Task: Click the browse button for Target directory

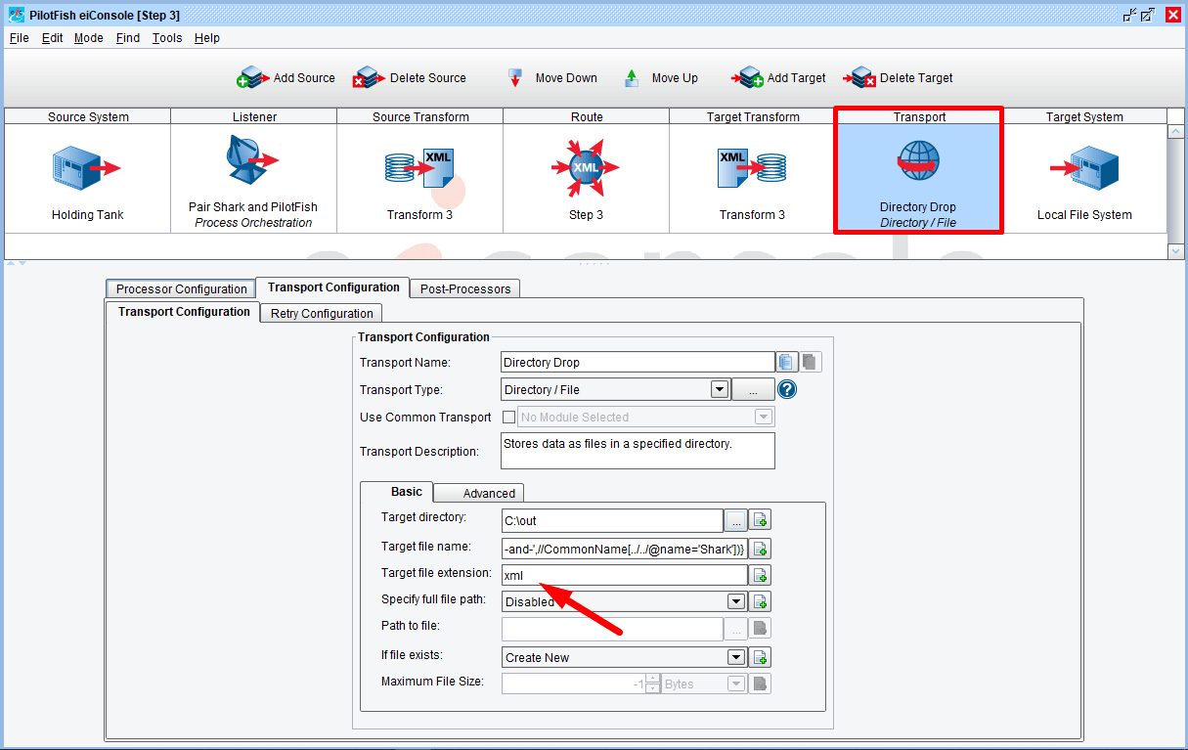Action: coord(736,521)
